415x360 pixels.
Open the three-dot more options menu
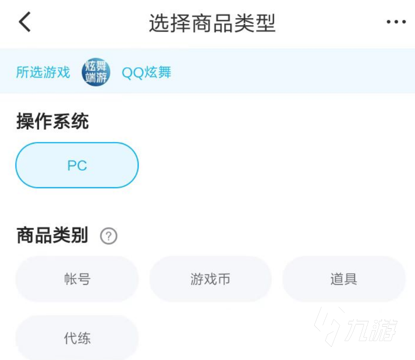tap(396, 22)
